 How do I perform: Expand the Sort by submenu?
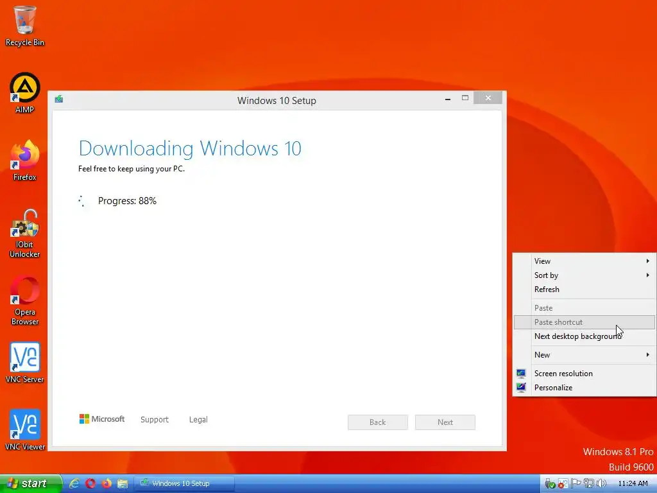[584, 275]
